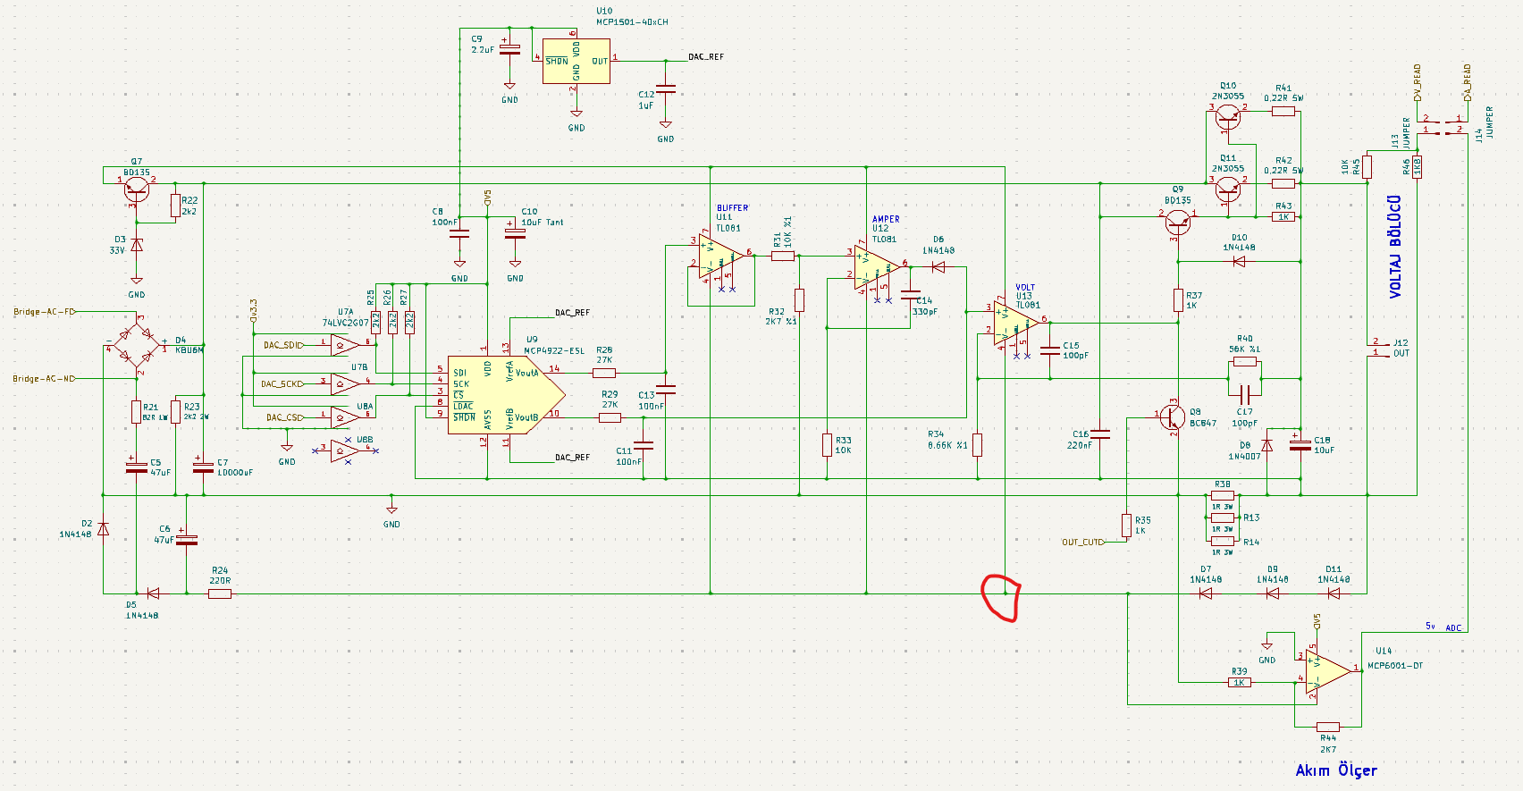Select the C17 100pF capacitor
Viewport: 1523px width, 791px height.
1244,394
